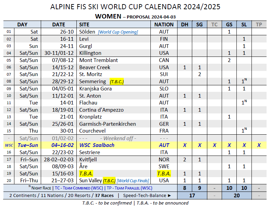
Task: Click the yellow T.B.A. nation cell
Action: (x=164, y=173)
